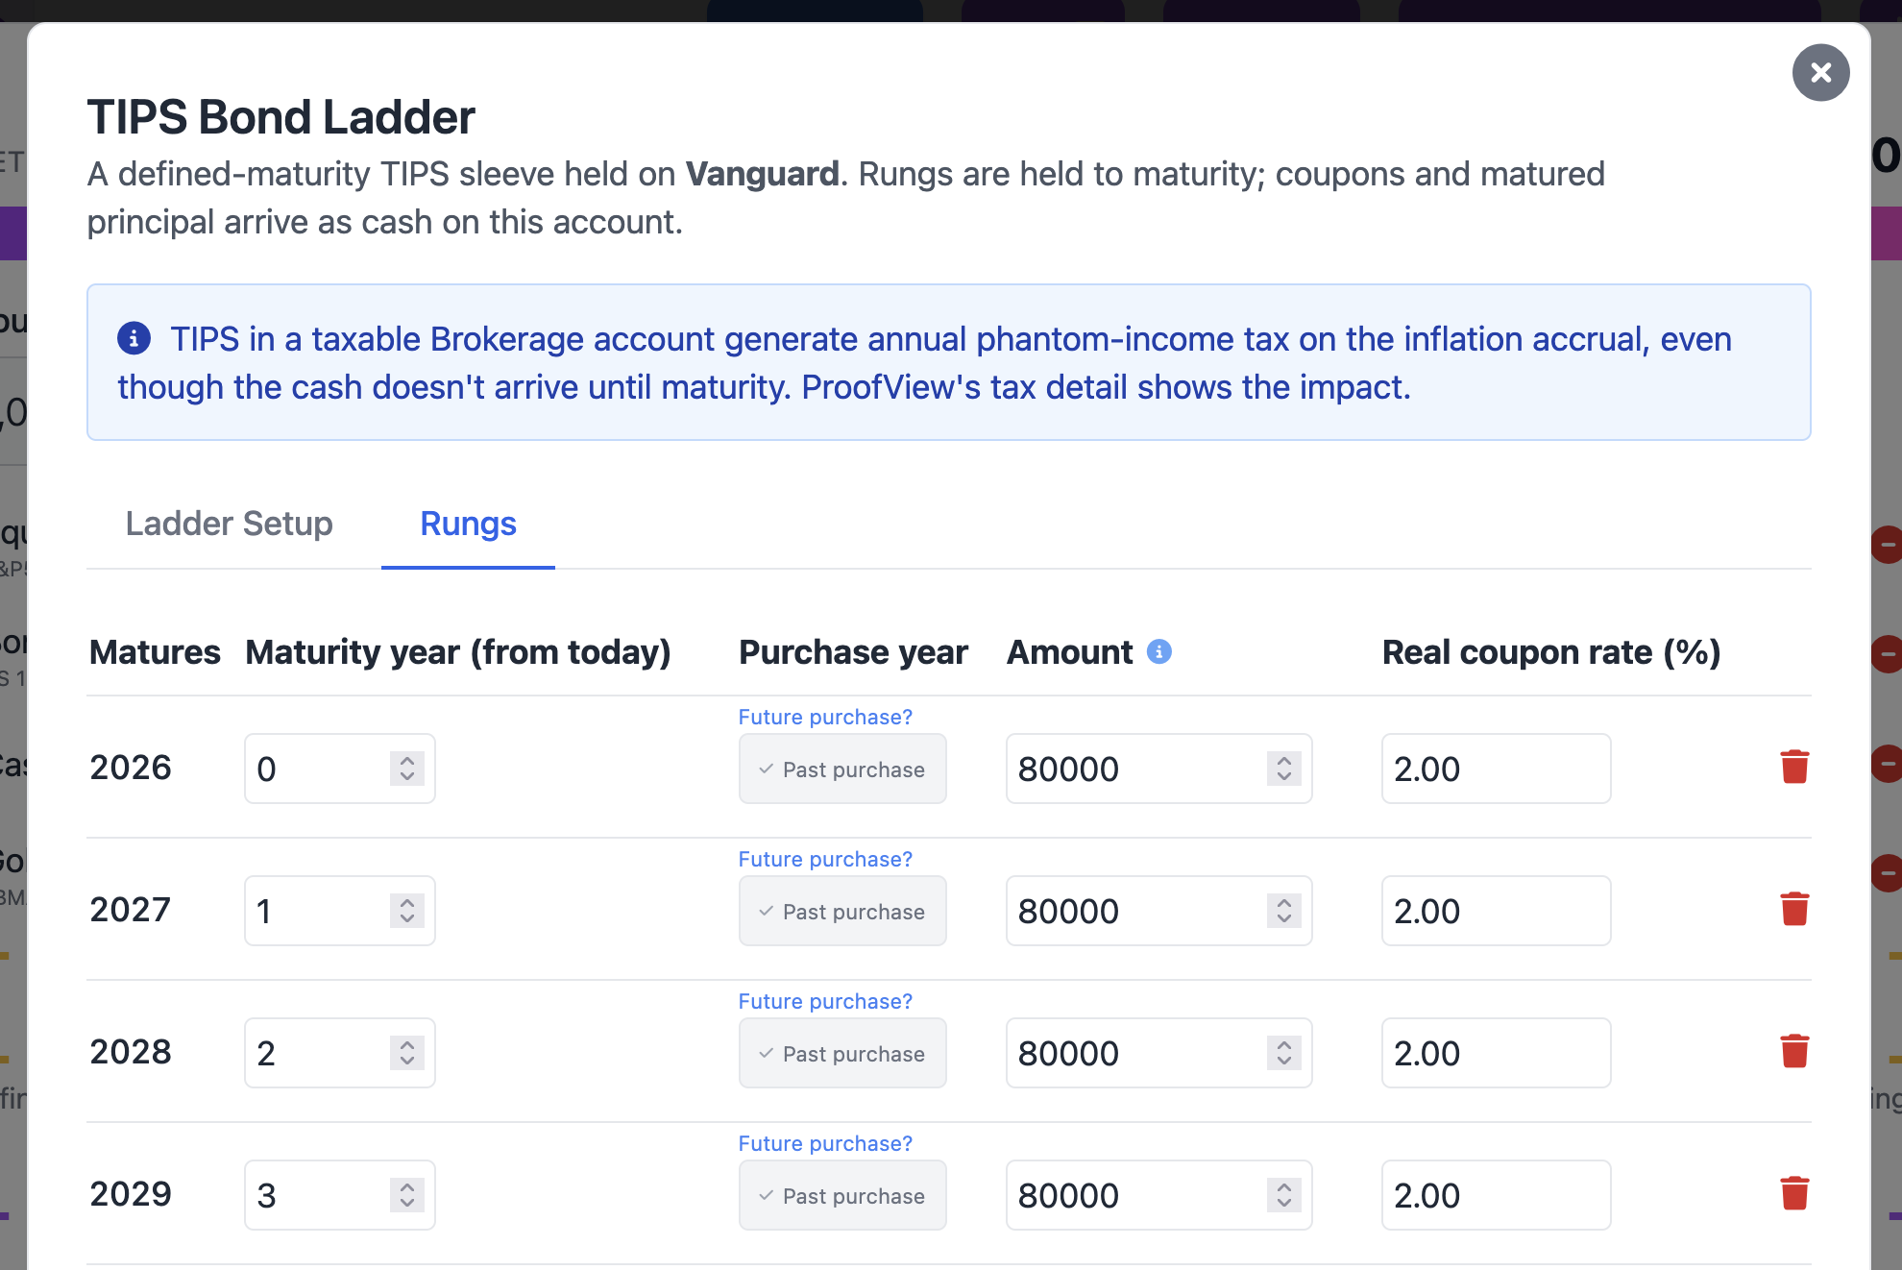Screen dimensions: 1902x1270
Task: Delete the 2028 rung with trash icon
Action: pos(1794,1051)
